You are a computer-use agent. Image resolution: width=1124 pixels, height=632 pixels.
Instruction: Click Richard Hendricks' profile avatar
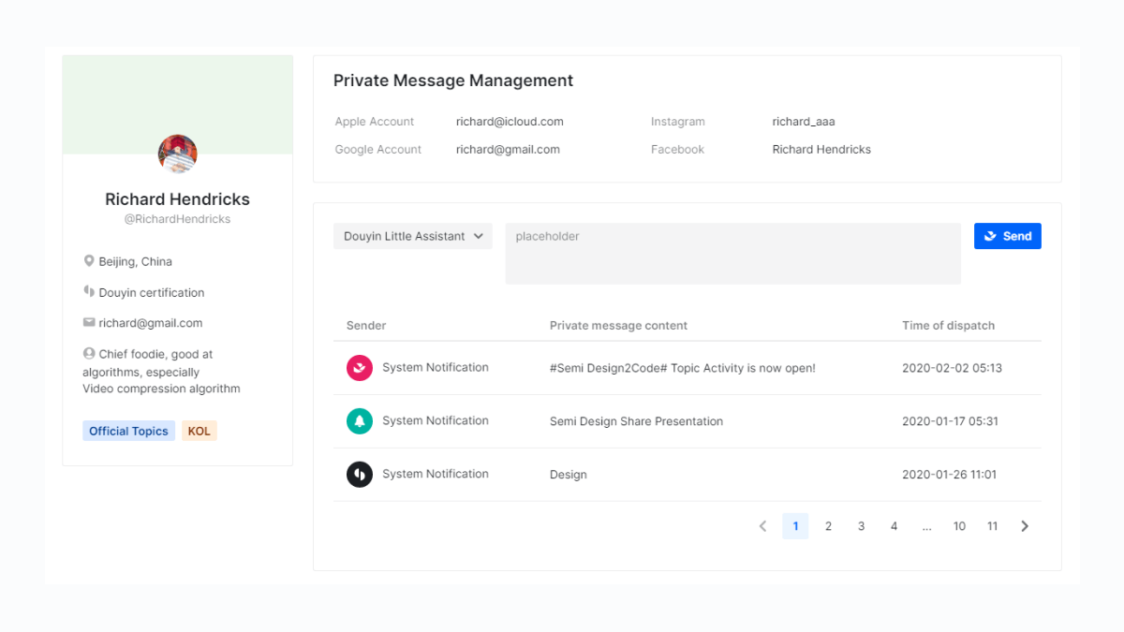177,154
